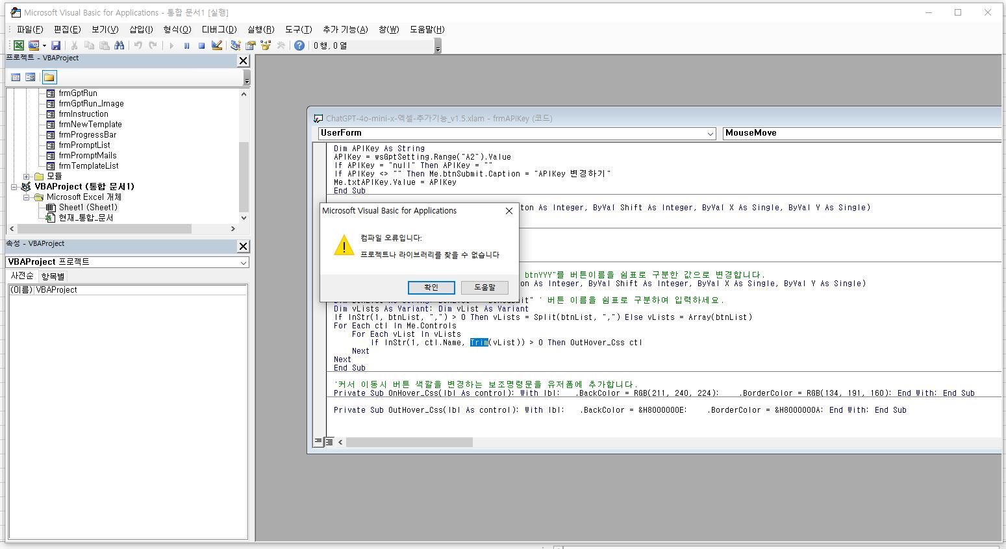Toggle Folders view in Project pane
The height and width of the screenshot is (549, 1006).
pyautogui.click(x=49, y=77)
